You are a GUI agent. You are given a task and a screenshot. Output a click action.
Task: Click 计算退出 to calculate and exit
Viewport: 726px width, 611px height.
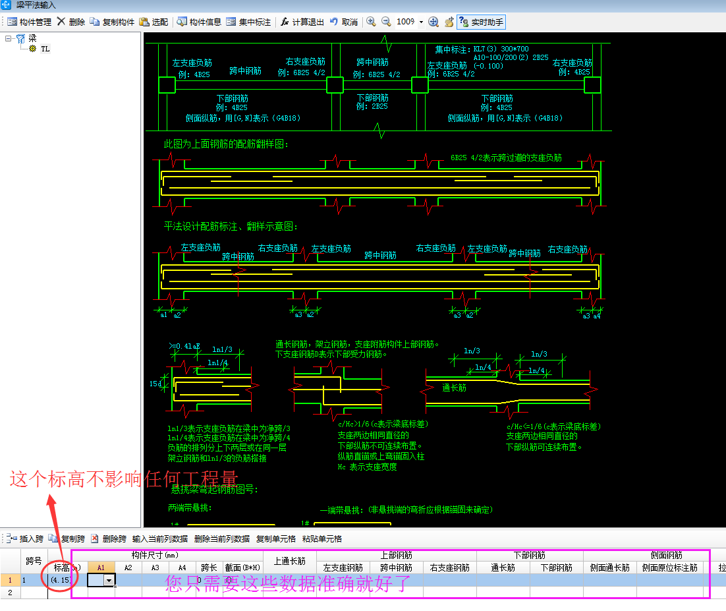(302, 22)
